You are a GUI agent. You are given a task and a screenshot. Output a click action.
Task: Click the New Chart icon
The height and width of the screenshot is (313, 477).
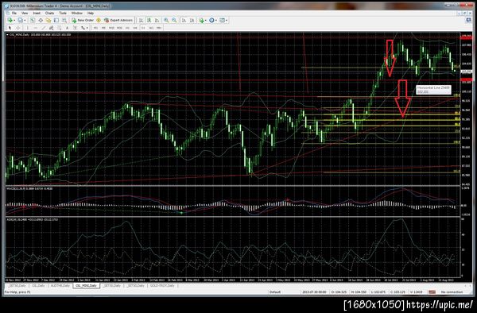point(10,20)
